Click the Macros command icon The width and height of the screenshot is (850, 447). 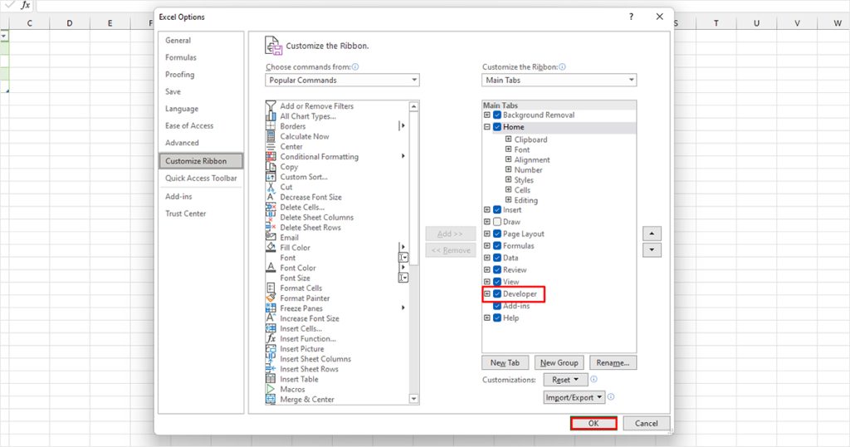point(271,389)
